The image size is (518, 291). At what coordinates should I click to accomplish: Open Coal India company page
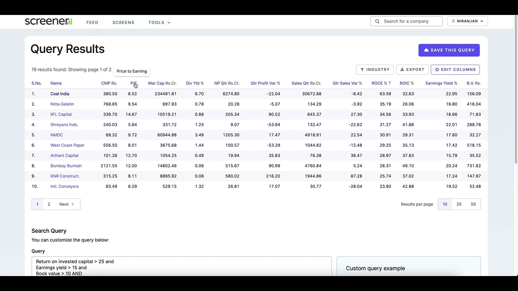[60, 94]
